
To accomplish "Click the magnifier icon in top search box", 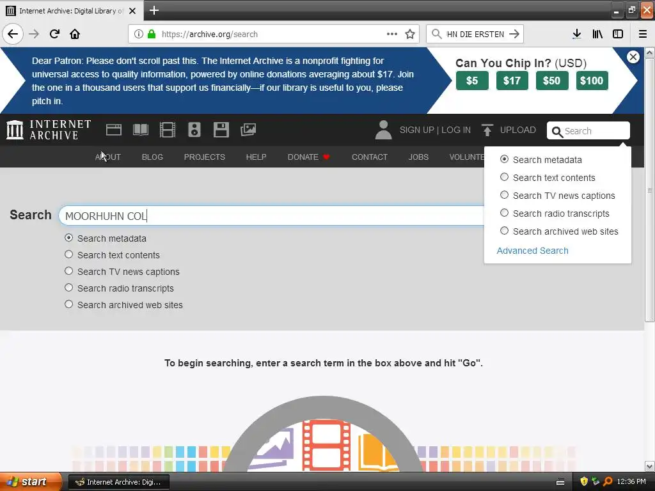I will [557, 132].
